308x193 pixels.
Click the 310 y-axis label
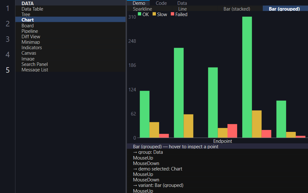(132, 17)
